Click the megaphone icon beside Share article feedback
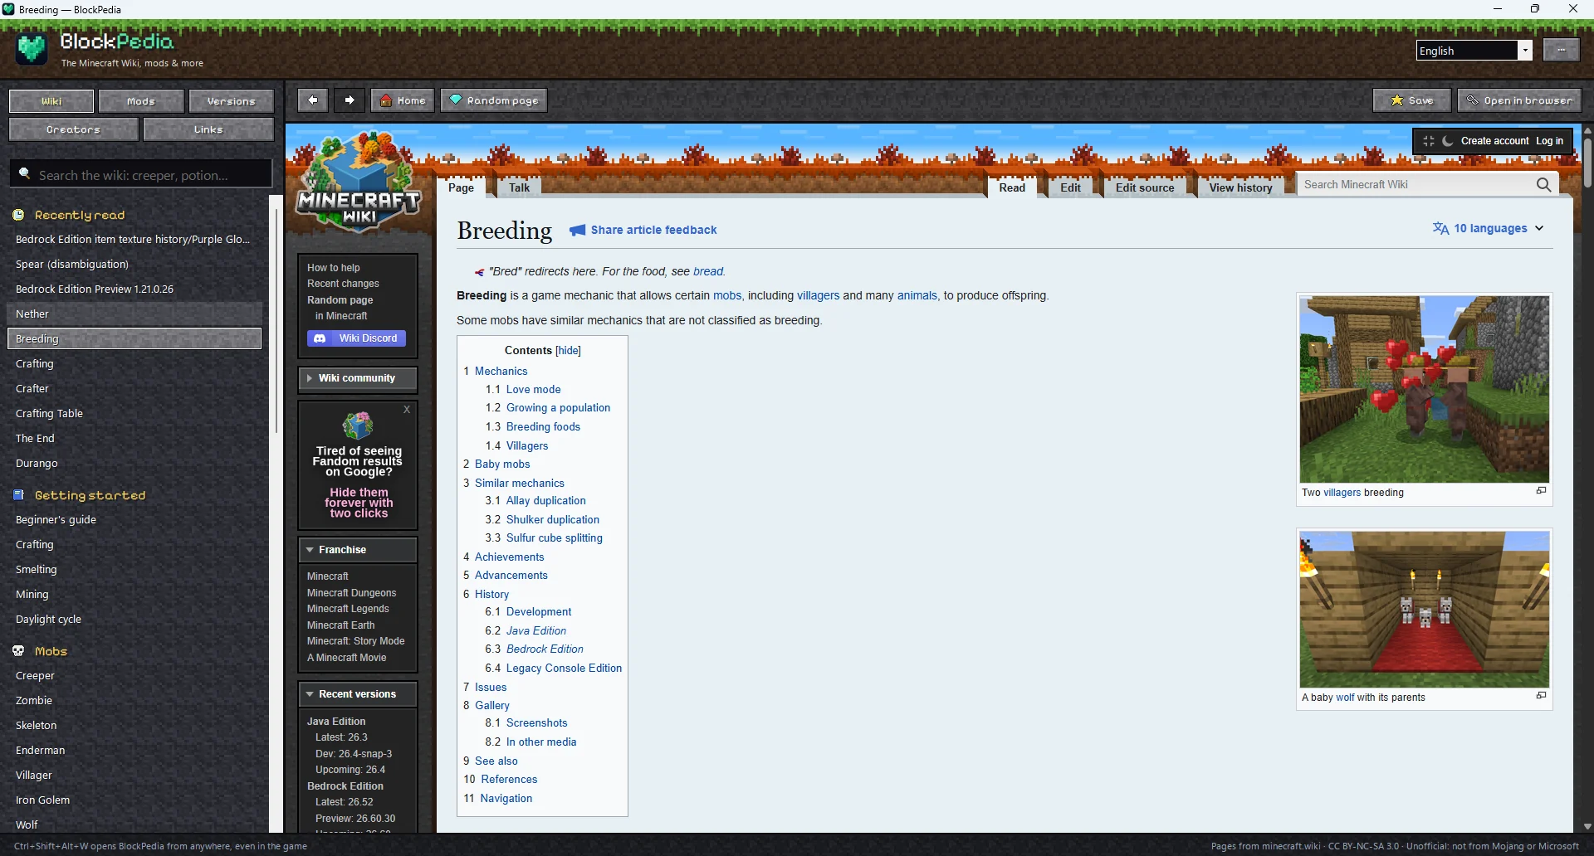This screenshot has height=856, width=1594. [577, 231]
